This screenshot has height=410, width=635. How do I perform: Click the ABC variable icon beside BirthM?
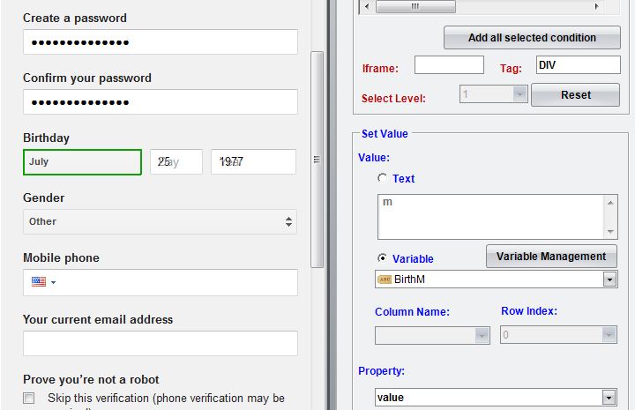point(384,280)
